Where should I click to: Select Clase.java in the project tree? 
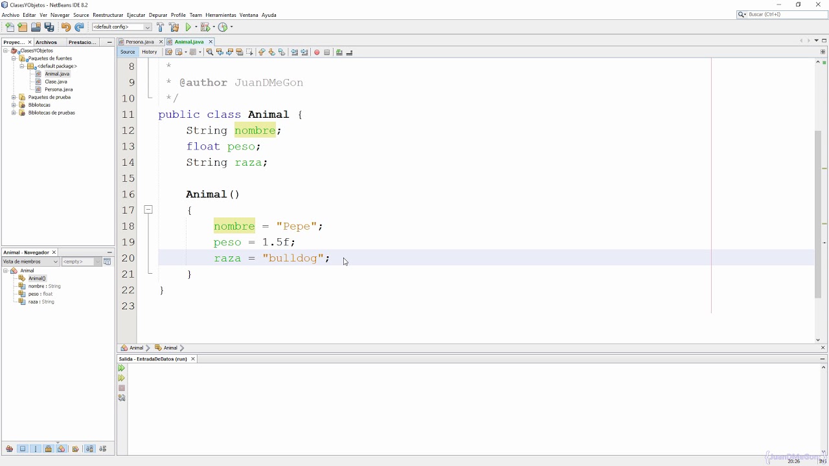pos(56,82)
